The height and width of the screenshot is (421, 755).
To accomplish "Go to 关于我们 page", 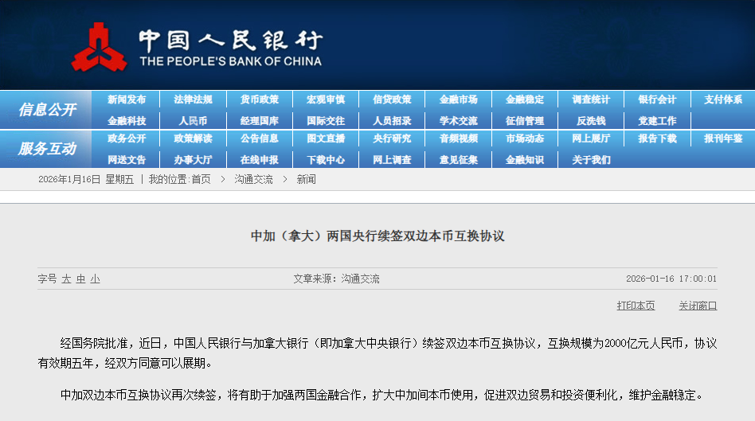I will coord(591,159).
